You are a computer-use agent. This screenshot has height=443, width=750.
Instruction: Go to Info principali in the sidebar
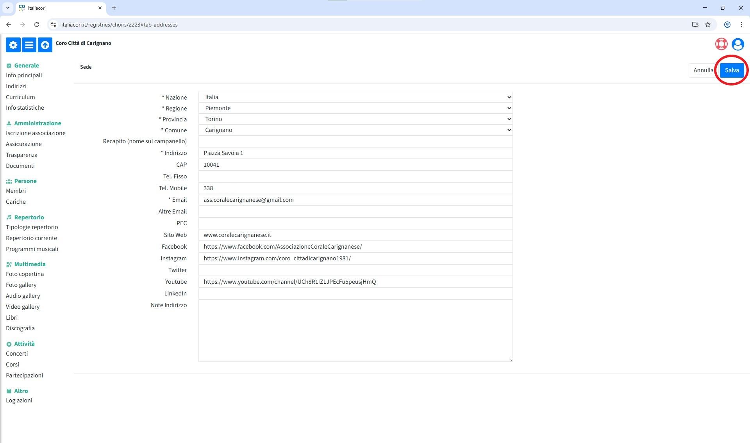24,75
